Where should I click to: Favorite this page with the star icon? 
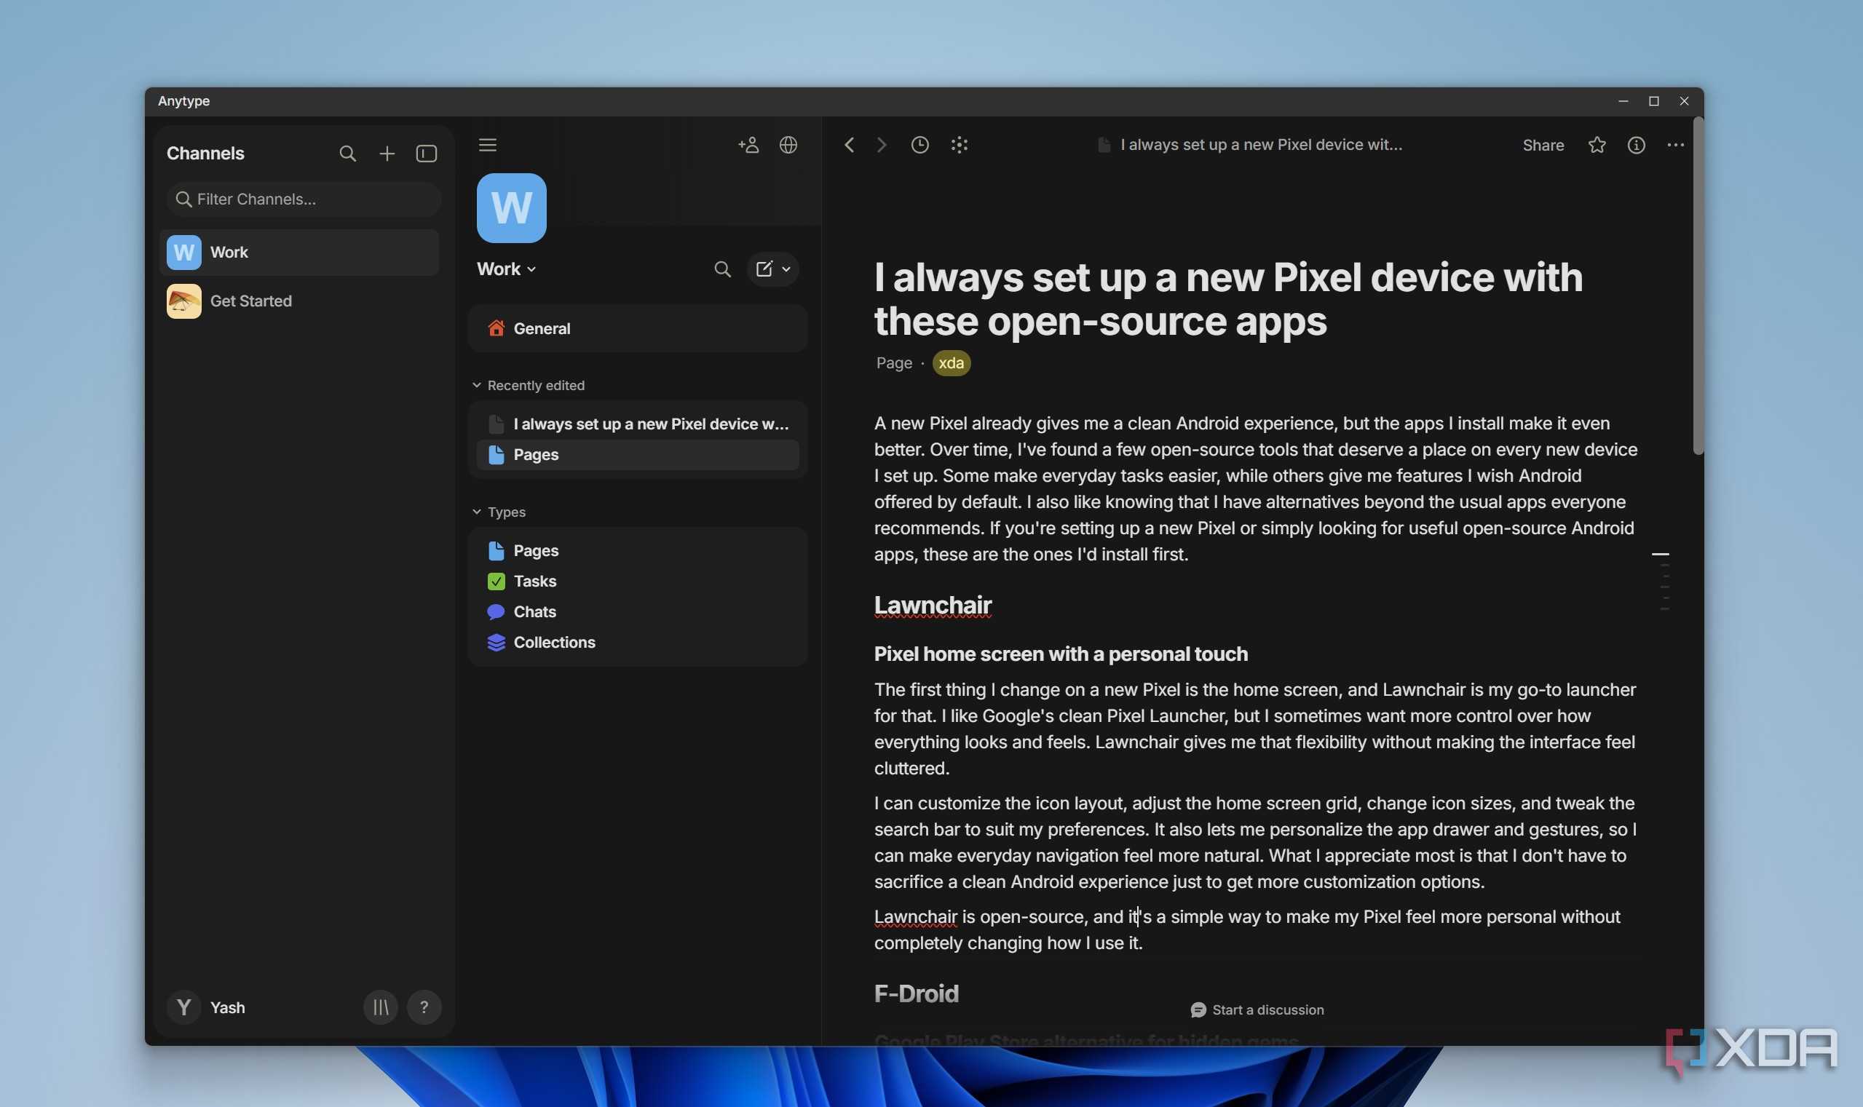1597,145
